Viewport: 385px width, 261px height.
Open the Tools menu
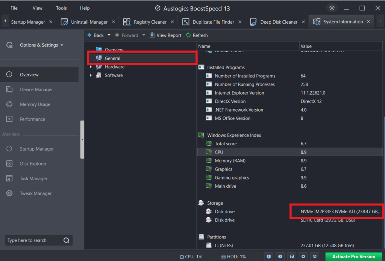click(61, 8)
